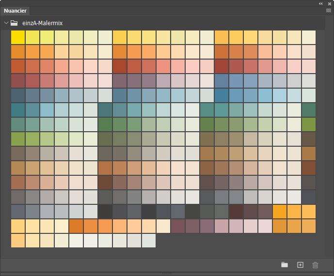This screenshot has height=276, width=334.
Task: Choose the sandy orange last swatch, fourteenth row
Action: pos(309,226)
